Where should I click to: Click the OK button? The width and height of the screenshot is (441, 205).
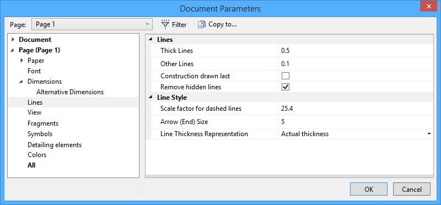point(369,189)
